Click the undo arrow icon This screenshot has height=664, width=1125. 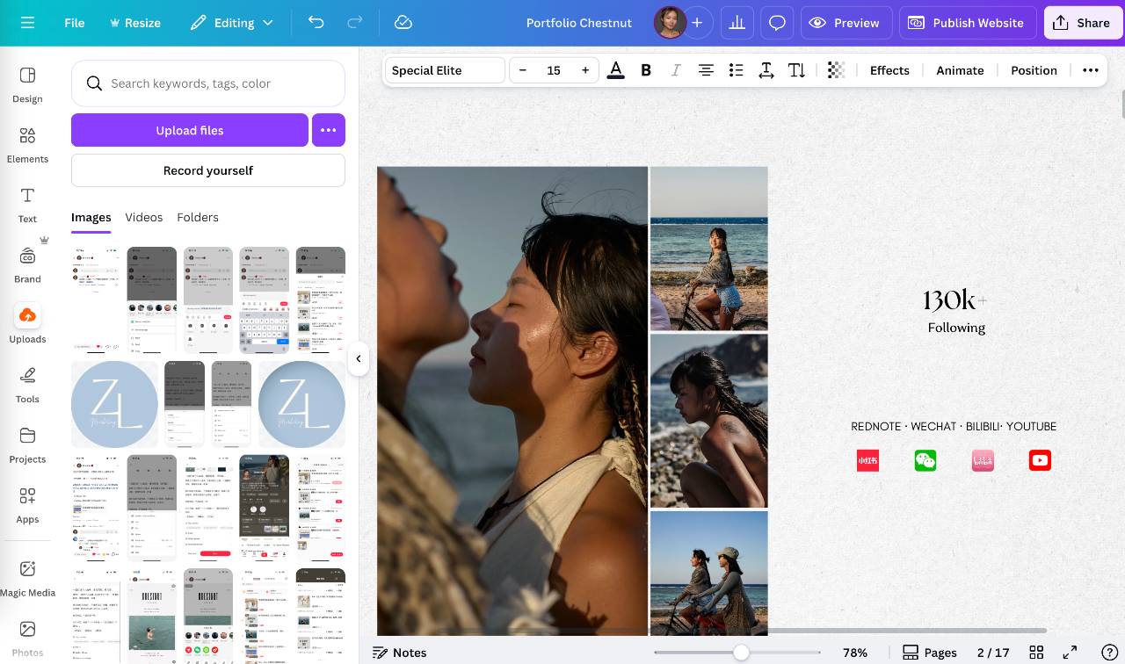[x=316, y=23]
